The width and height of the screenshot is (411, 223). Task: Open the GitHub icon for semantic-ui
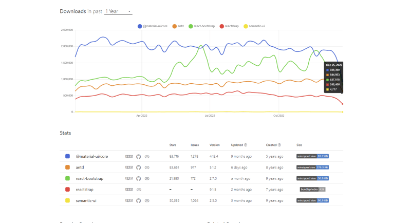pyautogui.click(x=138, y=200)
